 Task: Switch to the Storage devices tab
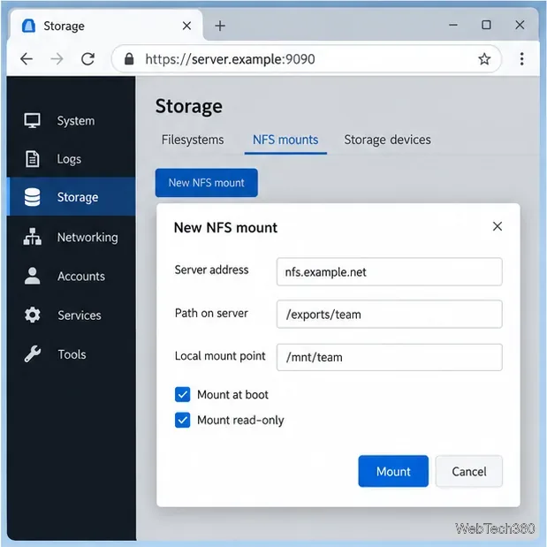coord(387,140)
